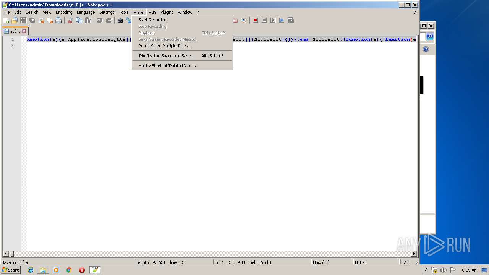Click the 8:59 AM system clock

(x=470, y=270)
